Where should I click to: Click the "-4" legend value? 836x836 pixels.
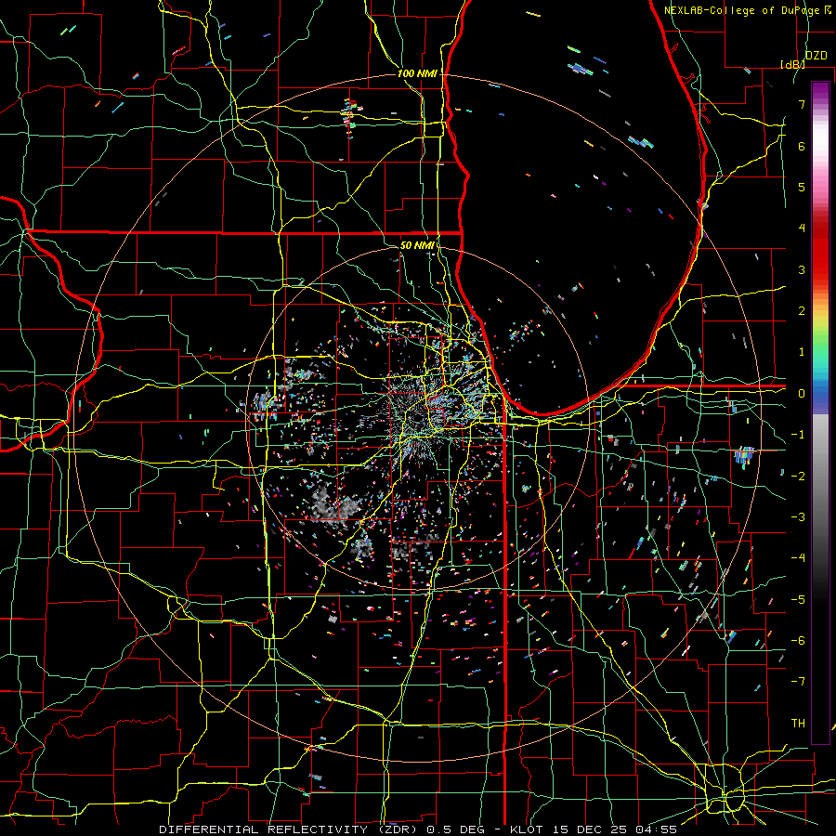pos(798,558)
